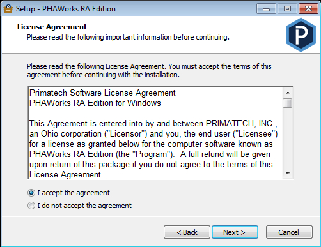321x247 pixels.
Task: Cancel the PHAWorks installation
Action: (289, 232)
